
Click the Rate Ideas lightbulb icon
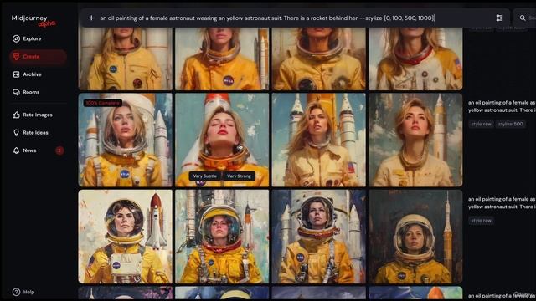16,133
